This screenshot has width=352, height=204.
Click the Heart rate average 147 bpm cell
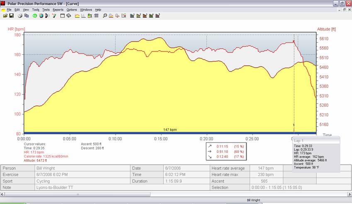[x=266, y=168]
